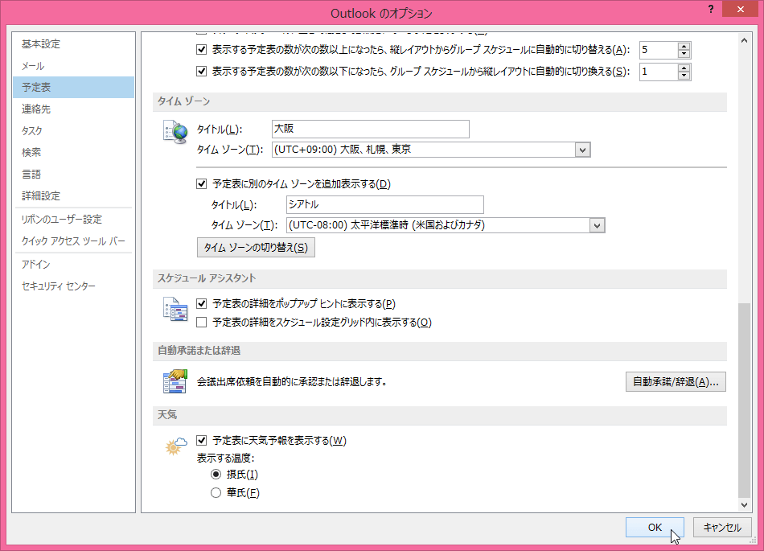Viewport: 764px width, 551px height.
Task: Open the 太平洋標準時 time zone dropdown
Action: coord(597,225)
